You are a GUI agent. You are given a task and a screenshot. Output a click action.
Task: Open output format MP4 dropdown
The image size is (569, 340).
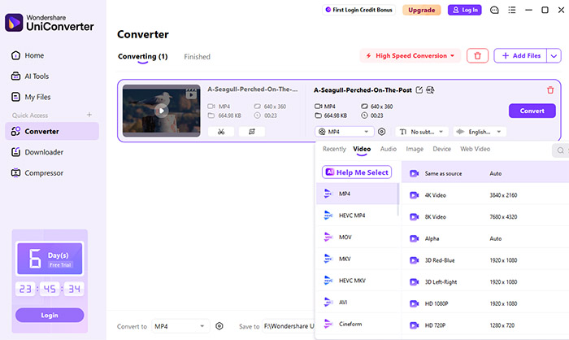(x=344, y=132)
